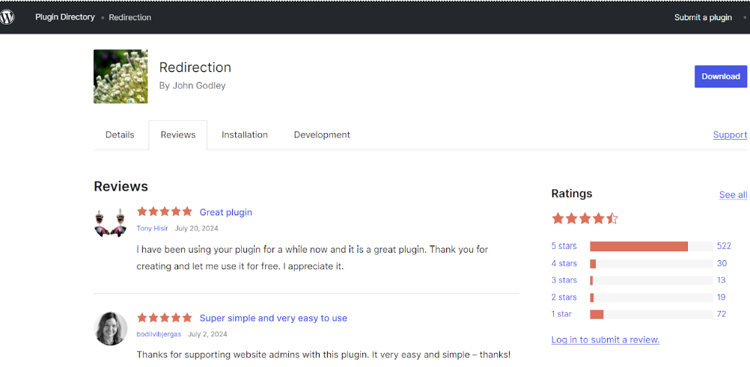Open Submit a plugin link

click(x=703, y=17)
